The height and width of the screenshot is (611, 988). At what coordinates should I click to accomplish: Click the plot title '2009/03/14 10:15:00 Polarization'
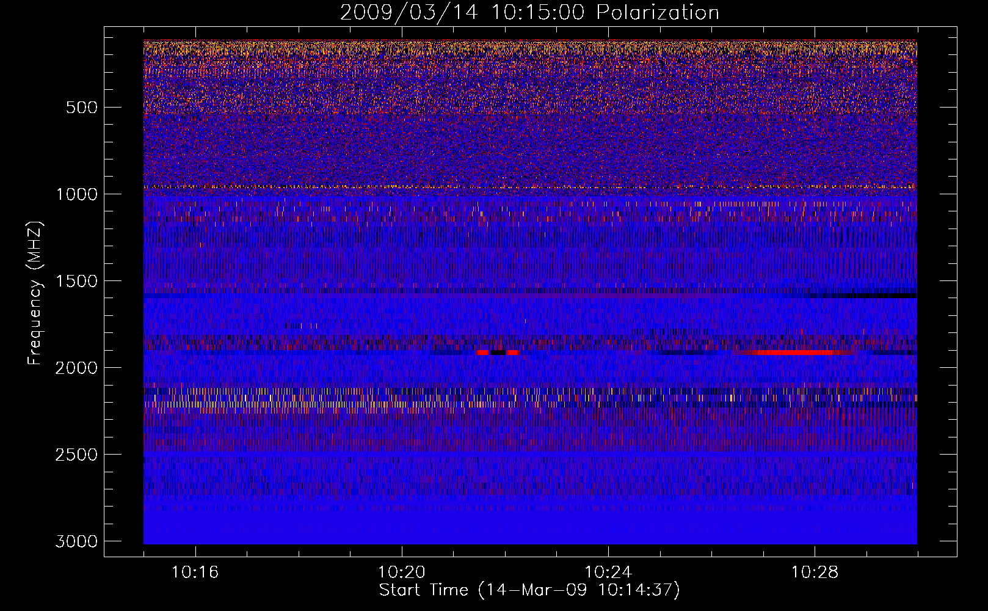coord(529,12)
